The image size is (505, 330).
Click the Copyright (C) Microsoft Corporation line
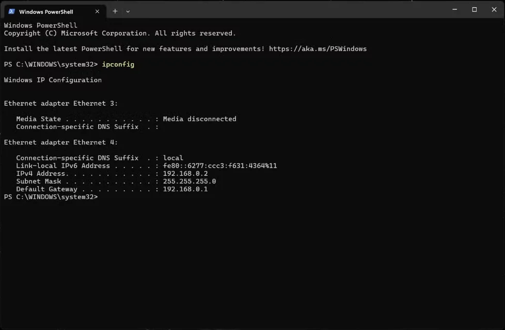120,34
